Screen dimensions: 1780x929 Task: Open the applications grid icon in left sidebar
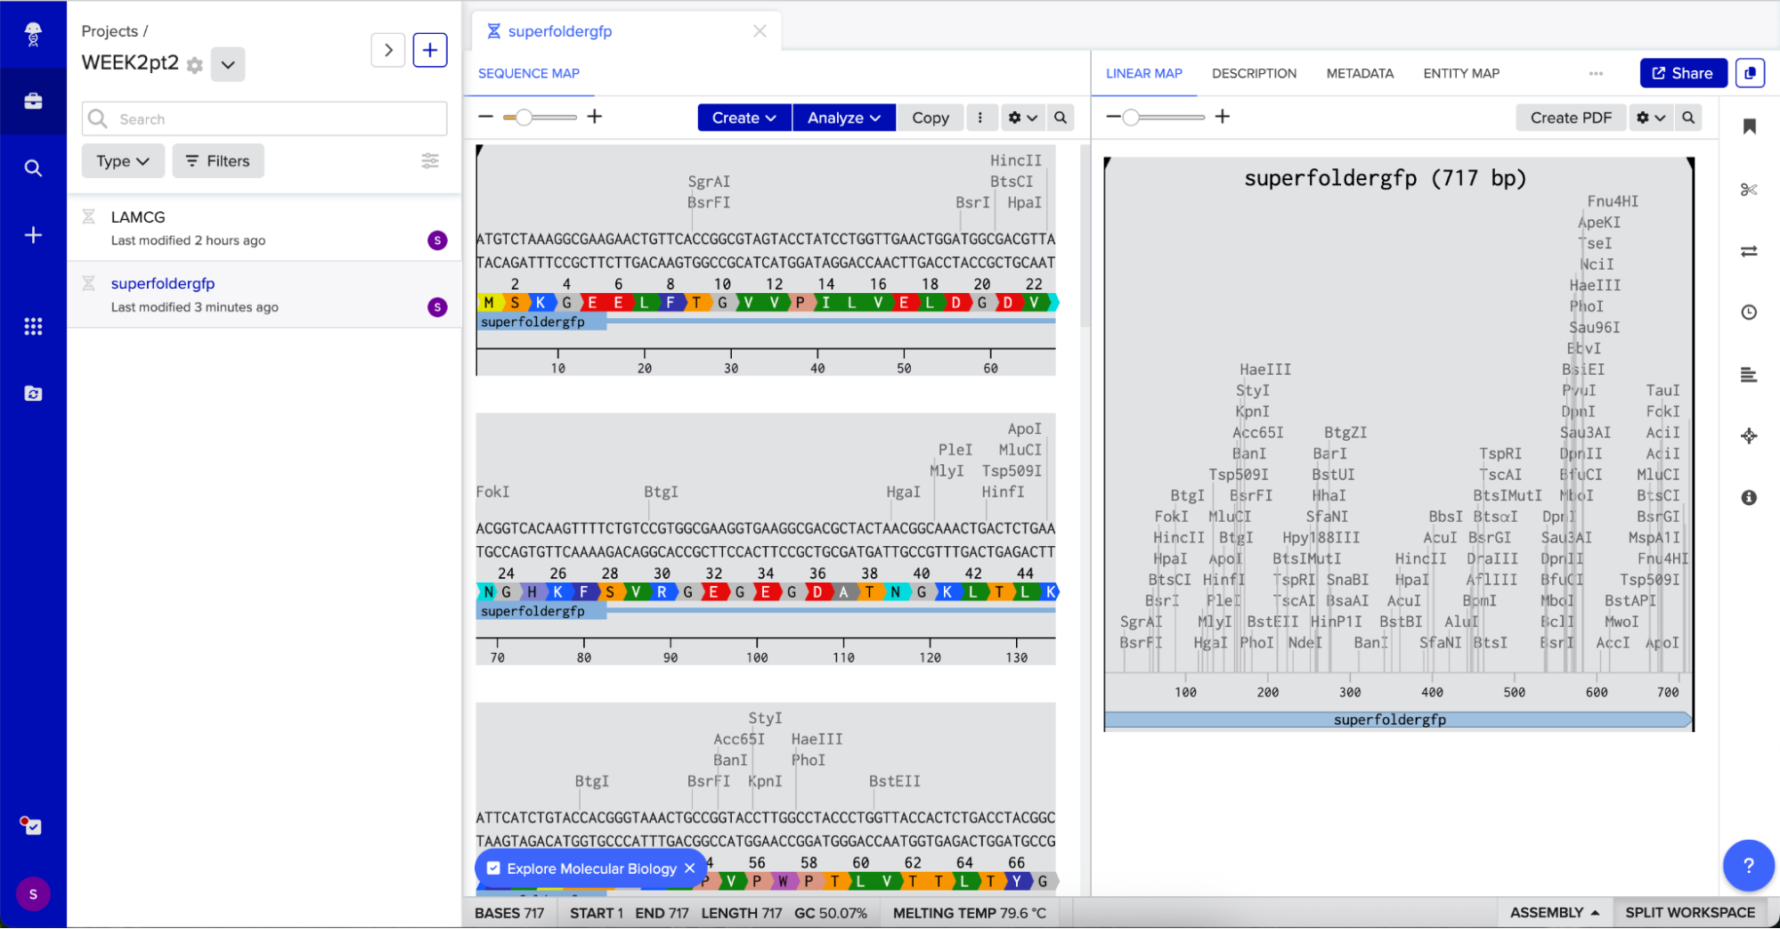(x=33, y=327)
